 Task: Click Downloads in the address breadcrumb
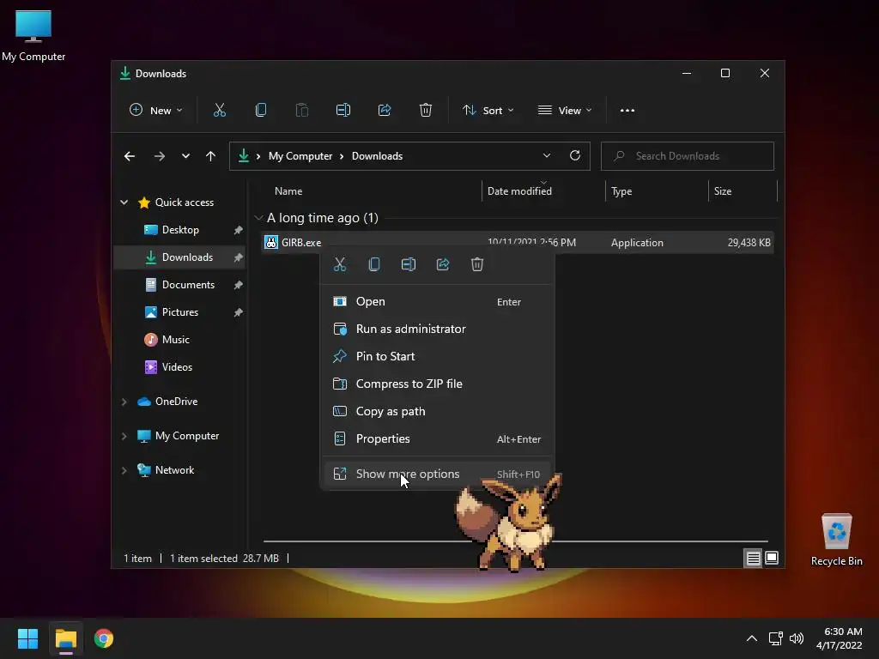click(378, 156)
